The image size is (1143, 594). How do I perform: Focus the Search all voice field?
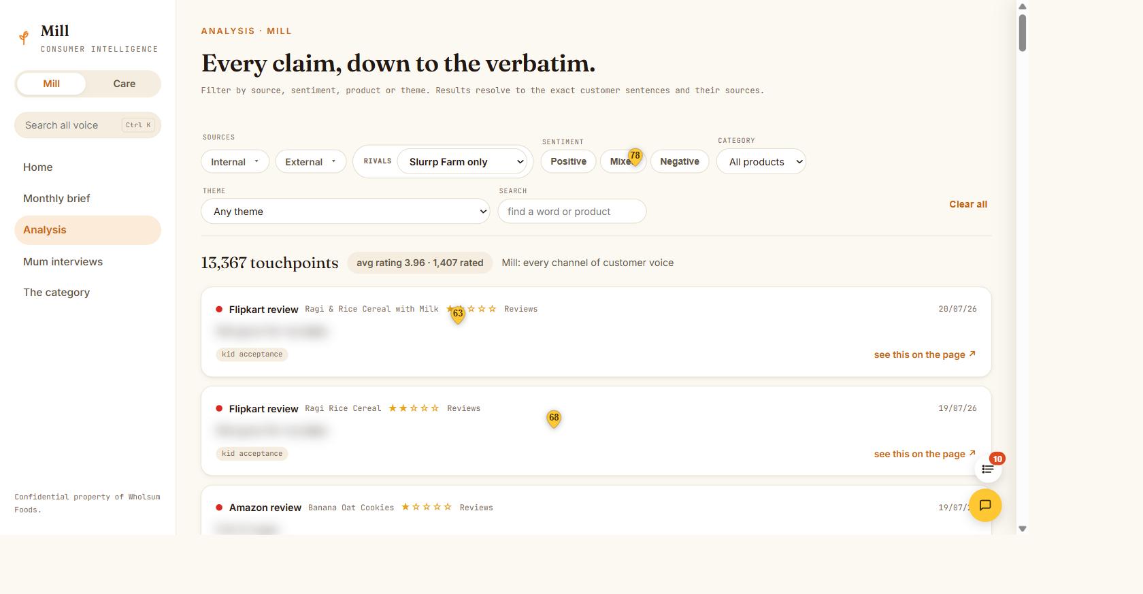(88, 125)
